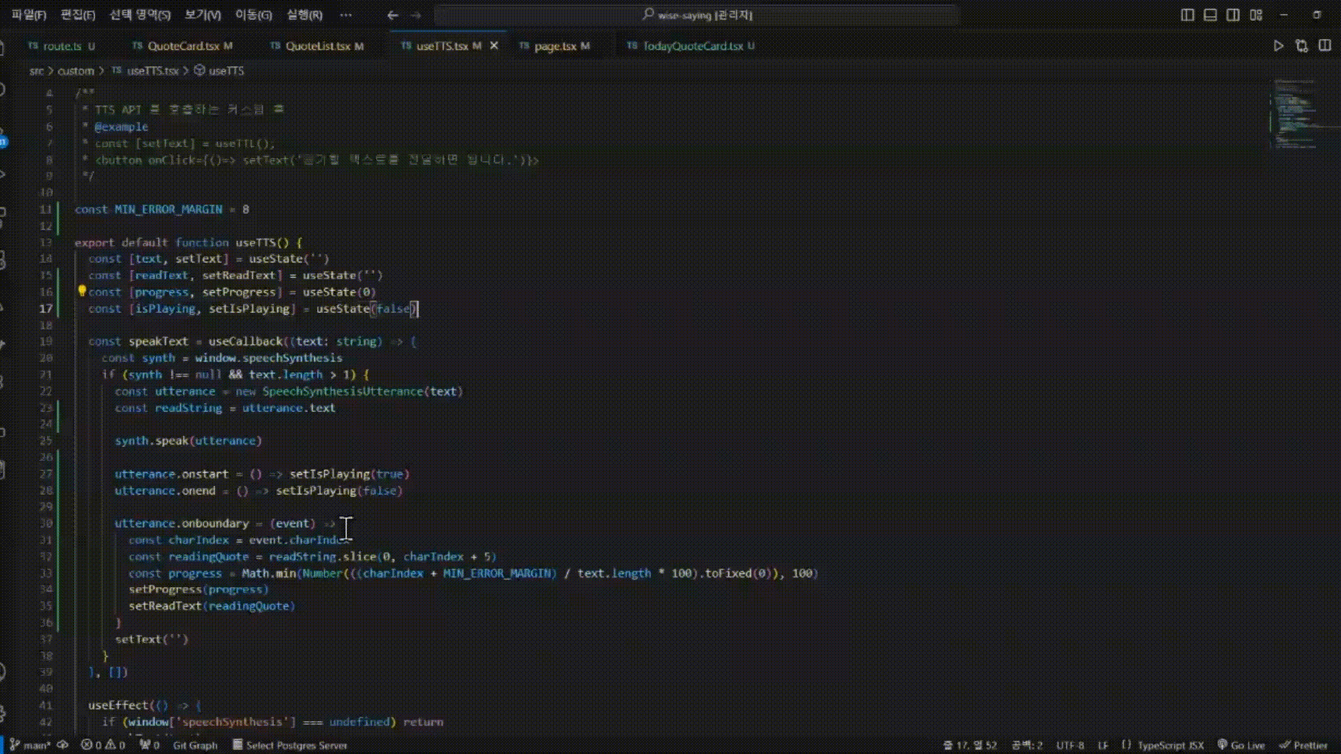Open the 편집(E) menu

78,15
